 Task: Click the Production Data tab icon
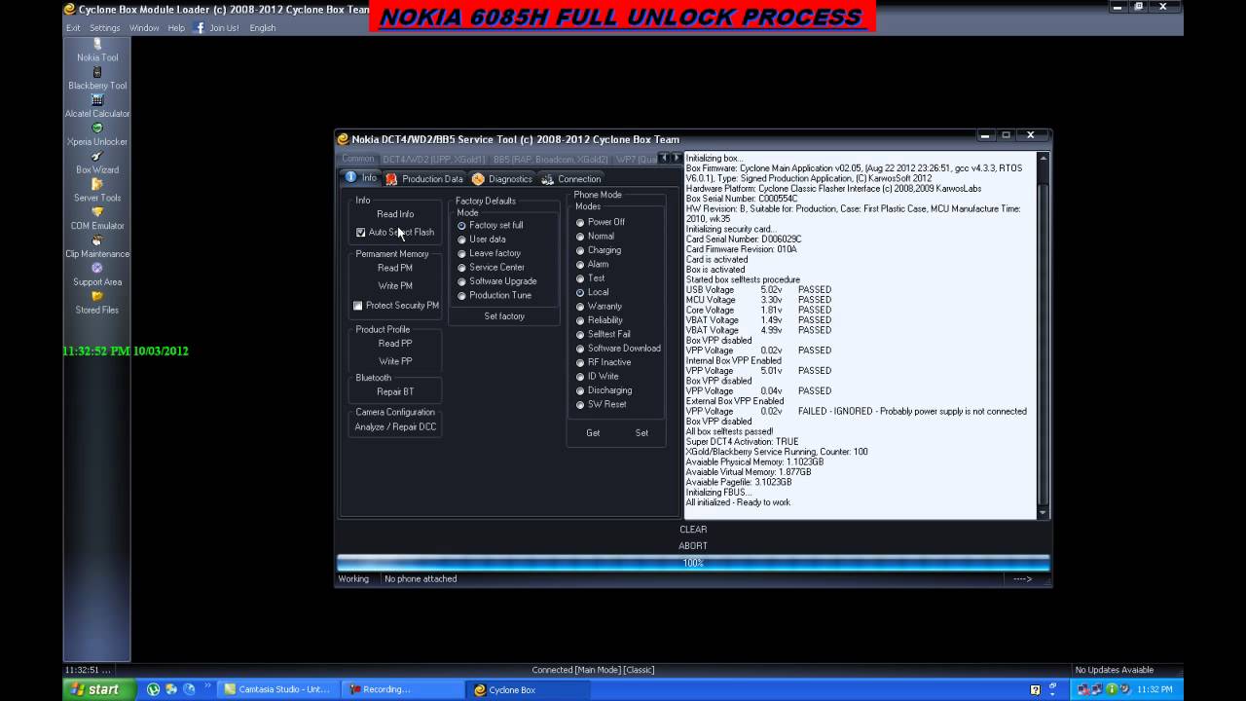point(391,179)
